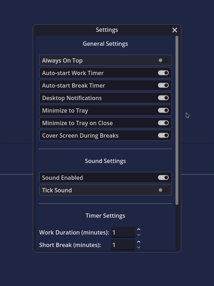The width and height of the screenshot is (214, 286).
Task: Click the Sound Enabled row label
Action: pos(62,178)
